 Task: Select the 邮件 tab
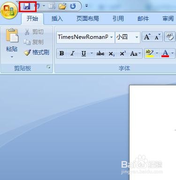click(143, 19)
